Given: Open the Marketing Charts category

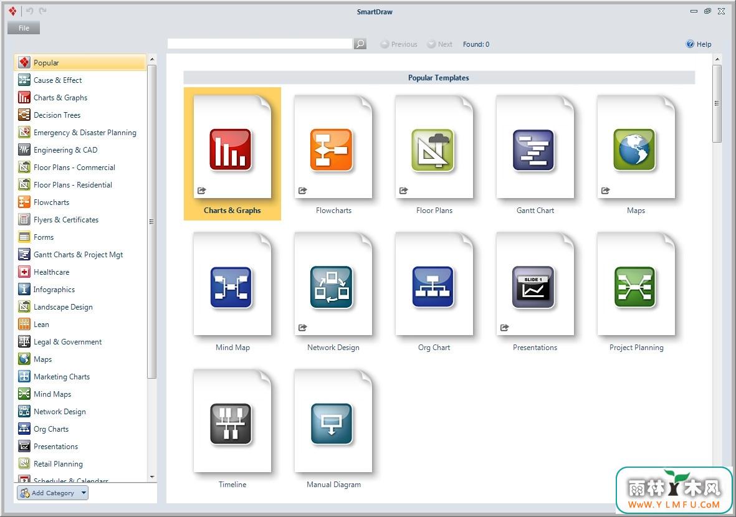Looking at the screenshot, I should click(80, 376).
